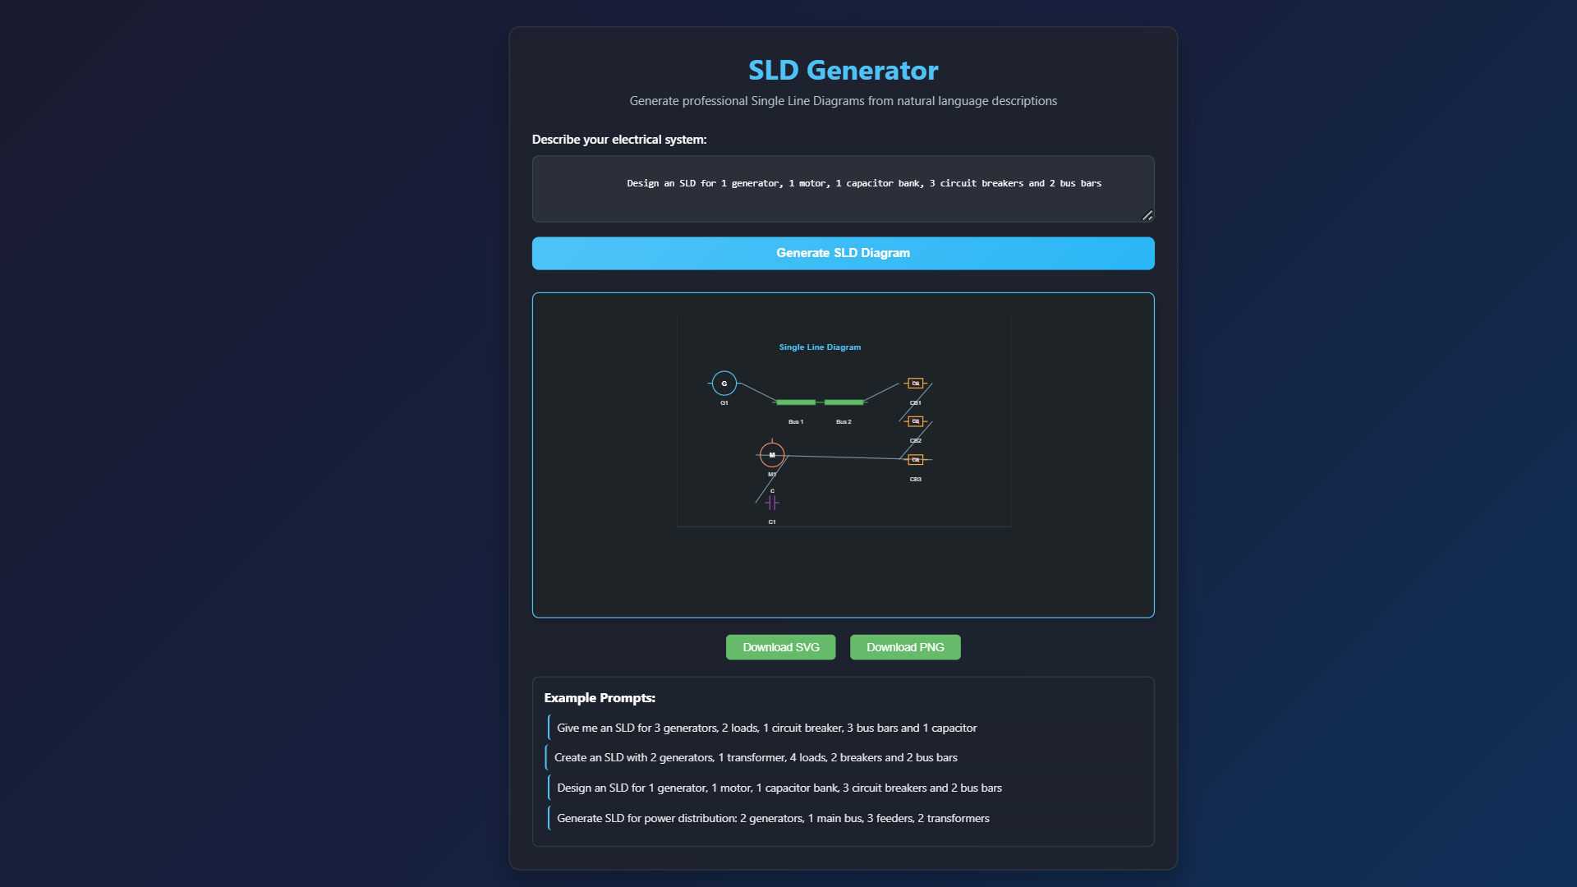
Task: Click the SLD Generator heading
Action: tap(843, 71)
